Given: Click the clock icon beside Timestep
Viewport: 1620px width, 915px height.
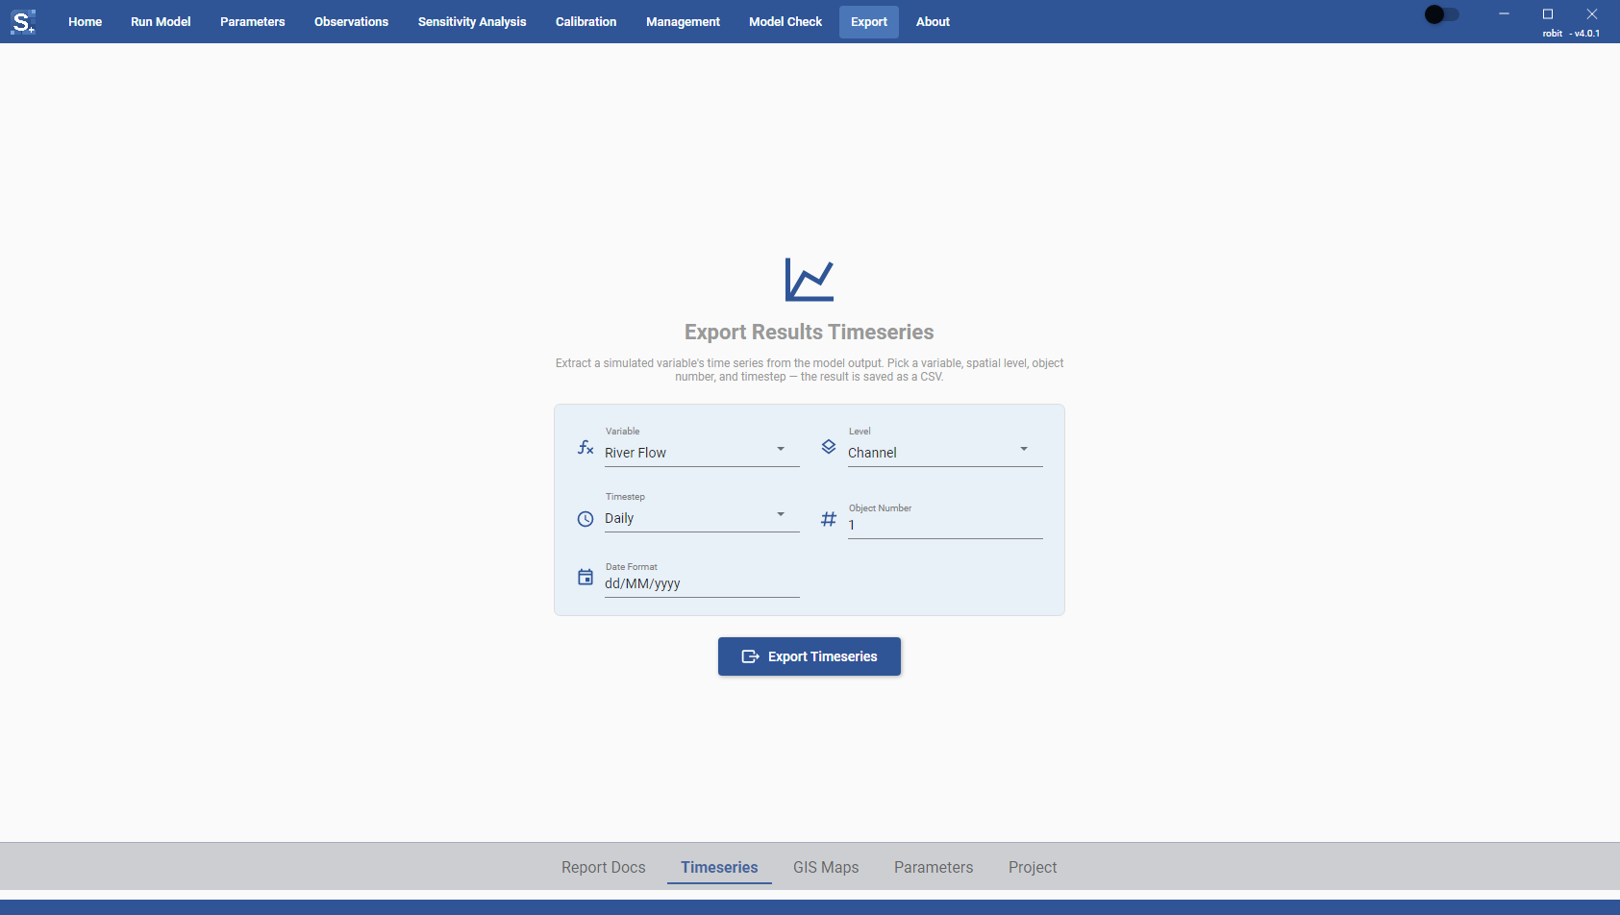Looking at the screenshot, I should (x=586, y=519).
